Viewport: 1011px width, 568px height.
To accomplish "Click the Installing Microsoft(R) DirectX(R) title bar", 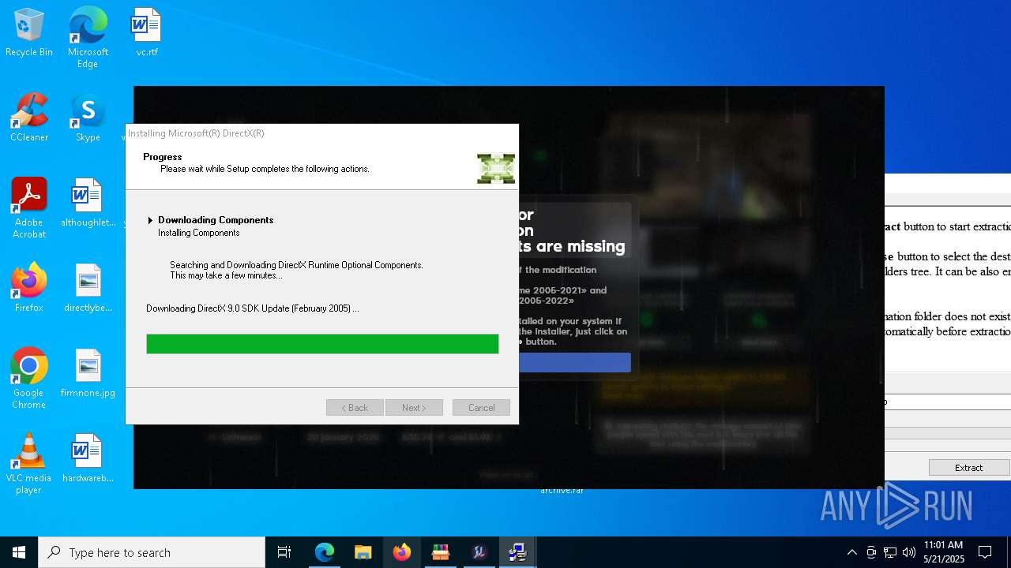I will click(322, 133).
